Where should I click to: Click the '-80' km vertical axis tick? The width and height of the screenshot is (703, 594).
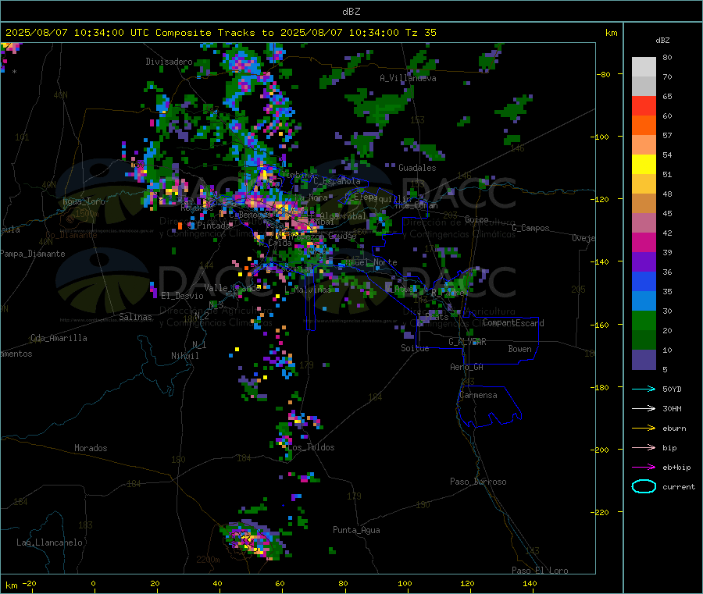click(604, 74)
